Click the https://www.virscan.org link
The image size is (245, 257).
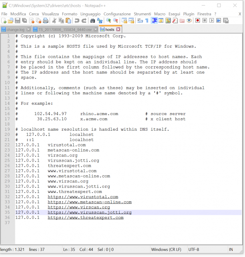coord(79,207)
